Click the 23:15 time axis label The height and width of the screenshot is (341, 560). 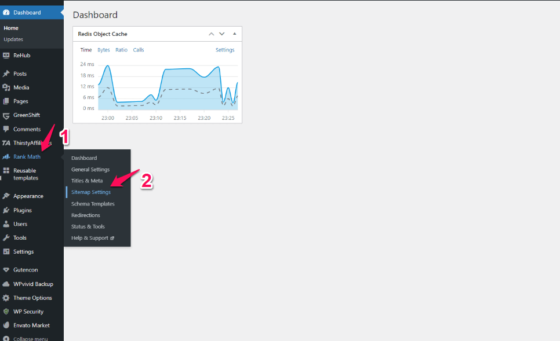[180, 118]
